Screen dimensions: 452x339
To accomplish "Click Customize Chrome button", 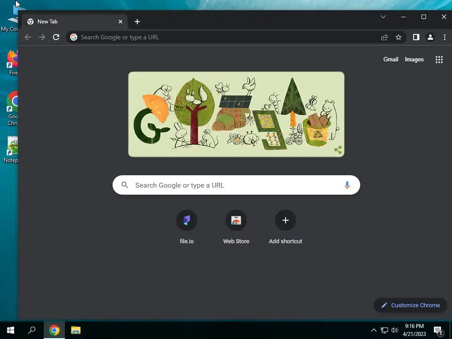I will pyautogui.click(x=410, y=305).
